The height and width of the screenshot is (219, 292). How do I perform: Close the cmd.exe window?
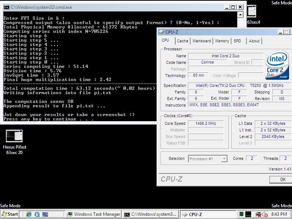[240, 7]
